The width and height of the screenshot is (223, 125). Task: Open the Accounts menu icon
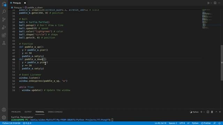tap(4, 110)
